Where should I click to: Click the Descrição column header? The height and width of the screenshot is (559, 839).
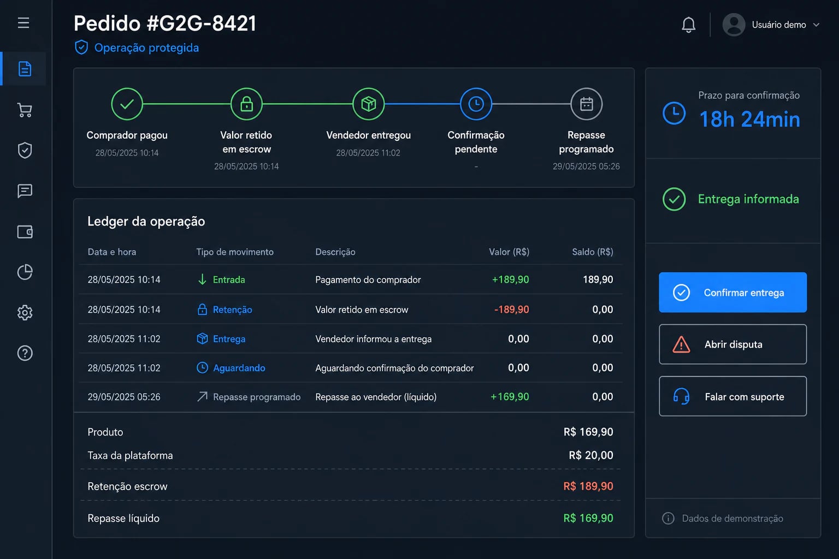(x=335, y=252)
